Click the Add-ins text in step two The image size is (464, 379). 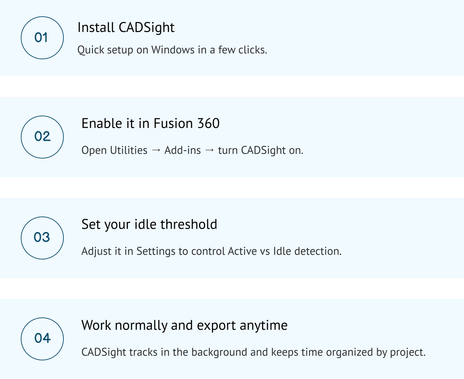pos(183,151)
